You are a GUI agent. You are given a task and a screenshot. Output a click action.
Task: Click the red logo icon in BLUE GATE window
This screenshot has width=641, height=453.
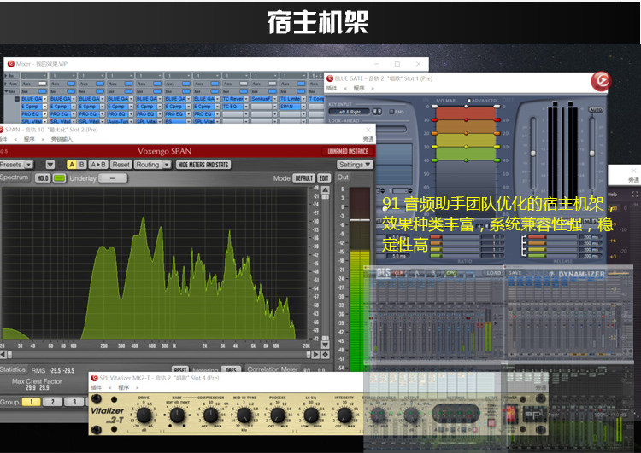tap(601, 81)
